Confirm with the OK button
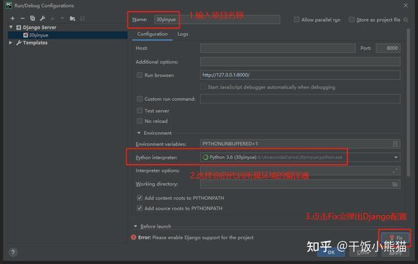Screen dimensions: 418x264 pos(331,252)
